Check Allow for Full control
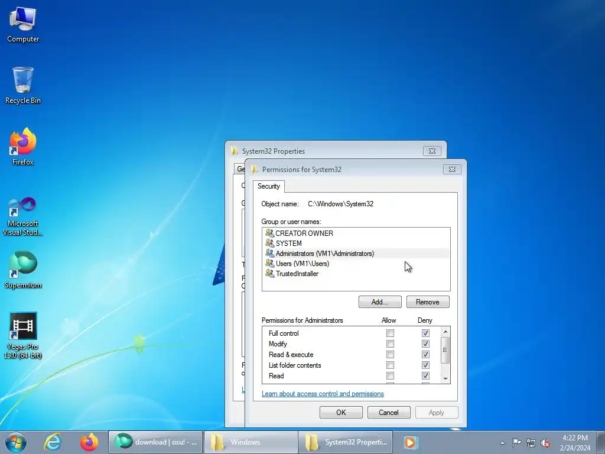 tap(390, 333)
